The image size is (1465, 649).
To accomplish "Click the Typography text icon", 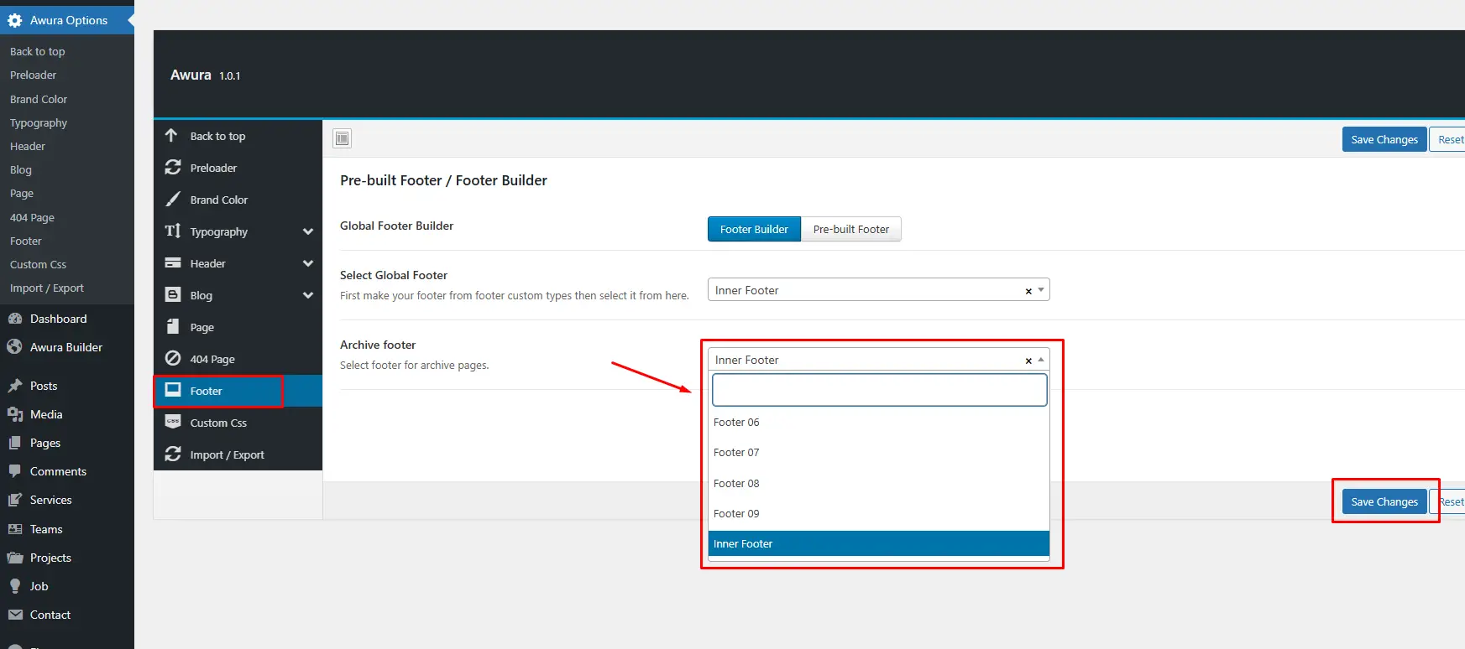I will click(173, 231).
